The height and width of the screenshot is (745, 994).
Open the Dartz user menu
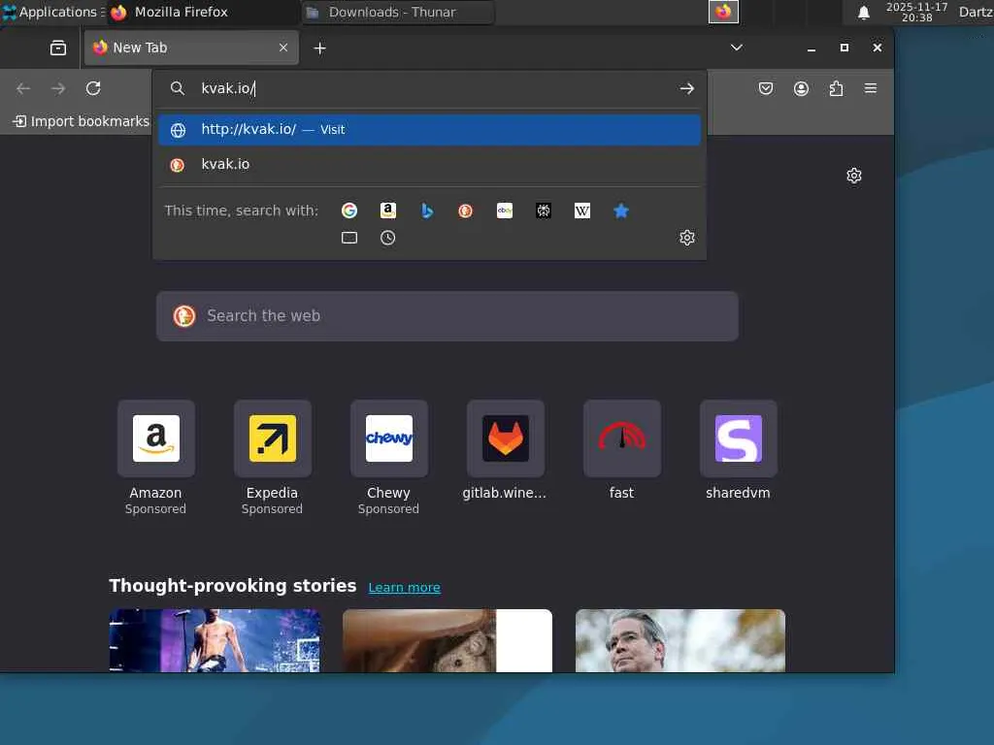tap(975, 12)
